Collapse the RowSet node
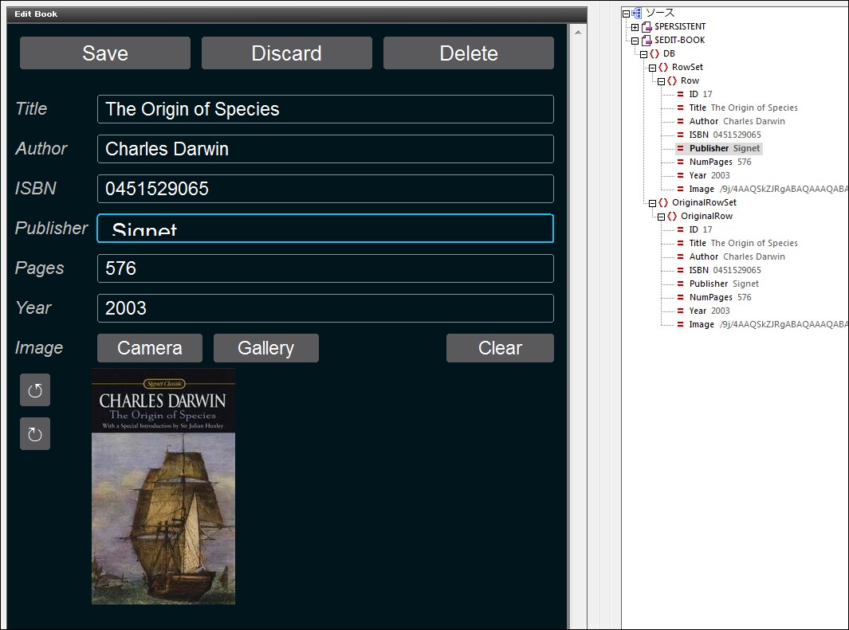 pyautogui.click(x=652, y=68)
